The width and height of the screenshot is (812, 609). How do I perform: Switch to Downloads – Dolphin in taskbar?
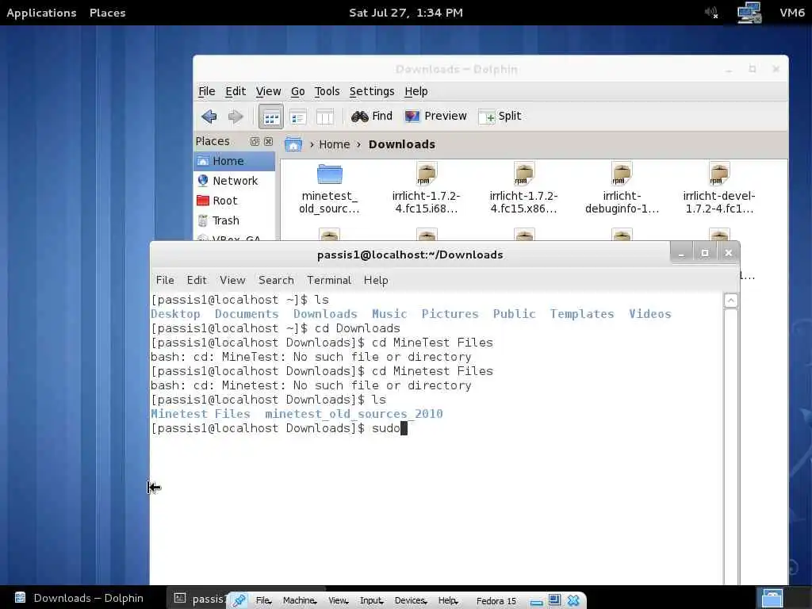(79, 598)
